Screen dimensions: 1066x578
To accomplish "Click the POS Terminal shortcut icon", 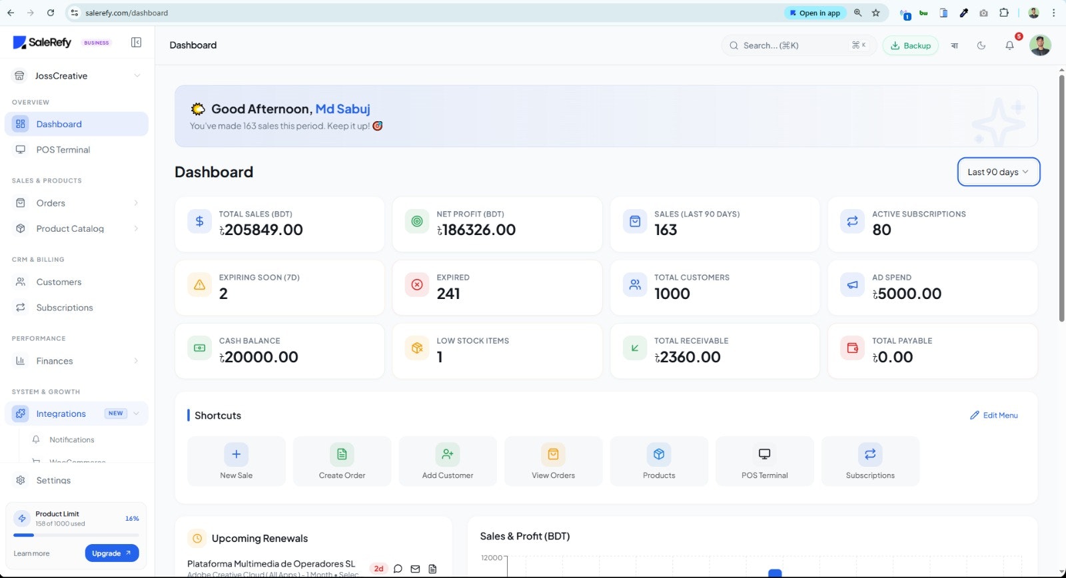I will (x=764, y=454).
